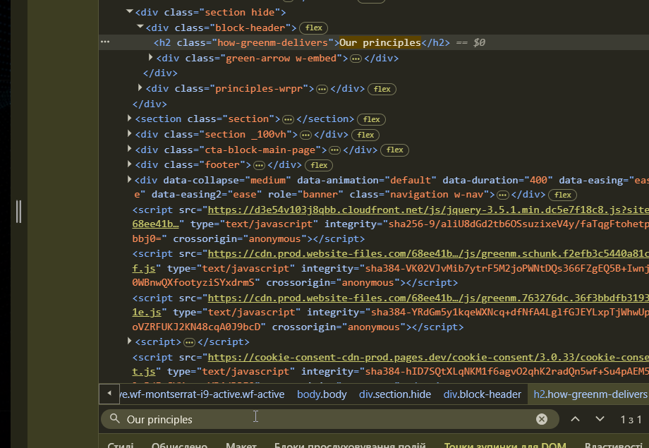Toggle flex badge on principles-wrpr div
This screenshot has height=448, width=649.
(x=382, y=89)
